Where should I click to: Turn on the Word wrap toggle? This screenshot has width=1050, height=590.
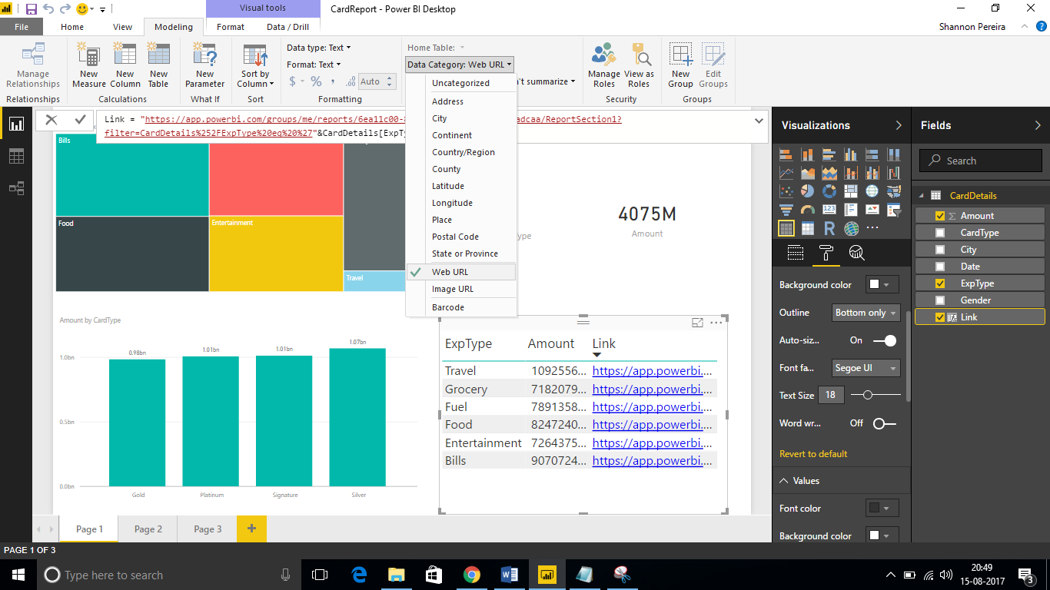pos(885,423)
